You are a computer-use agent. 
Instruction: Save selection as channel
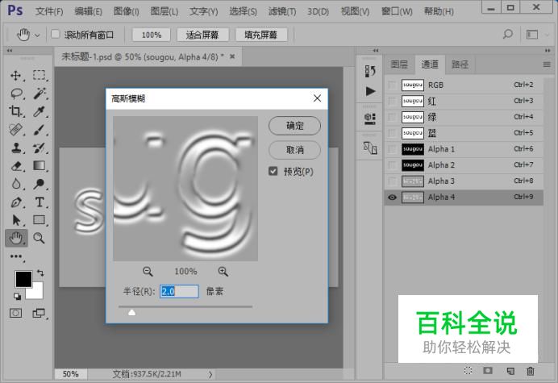pos(488,371)
